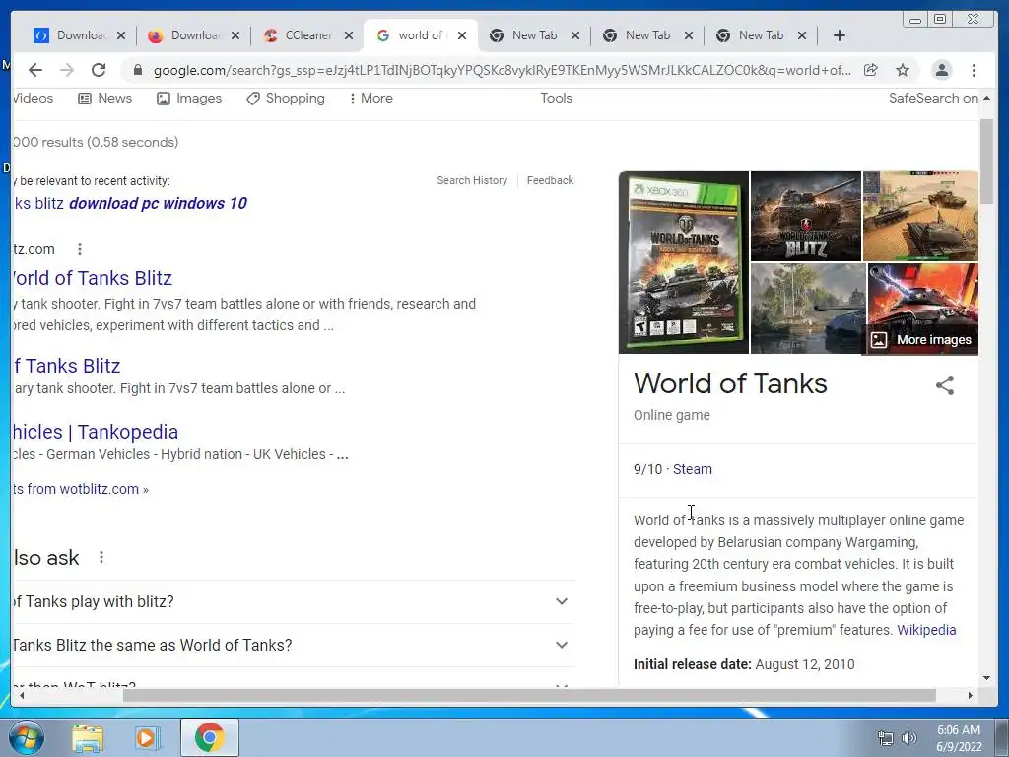The image size is (1009, 757).
Task: Click the forward navigation arrow
Action: click(67, 70)
